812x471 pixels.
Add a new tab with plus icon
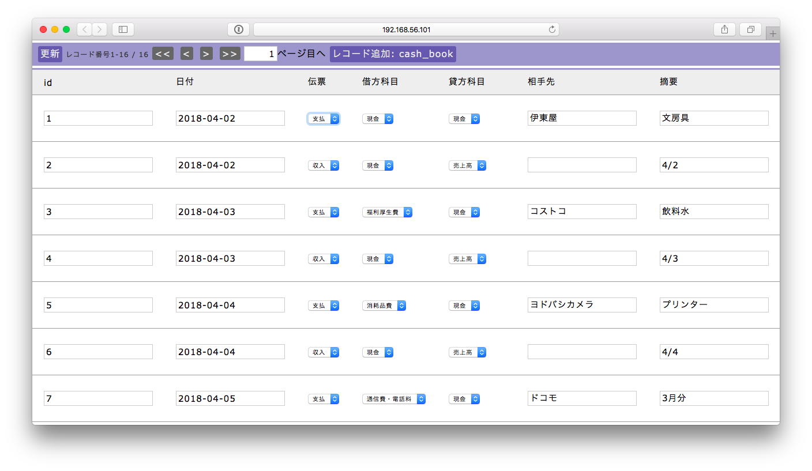click(773, 33)
